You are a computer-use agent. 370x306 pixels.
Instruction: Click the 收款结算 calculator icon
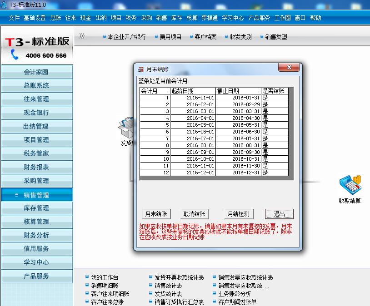350,185
